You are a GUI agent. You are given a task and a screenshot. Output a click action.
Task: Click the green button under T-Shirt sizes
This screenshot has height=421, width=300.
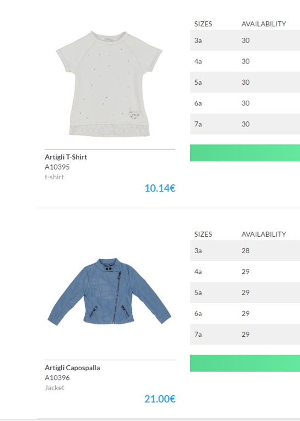click(245, 153)
